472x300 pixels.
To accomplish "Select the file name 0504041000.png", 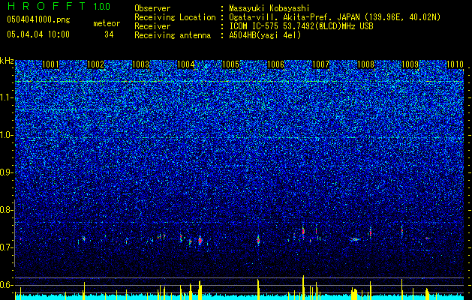I will point(38,19).
